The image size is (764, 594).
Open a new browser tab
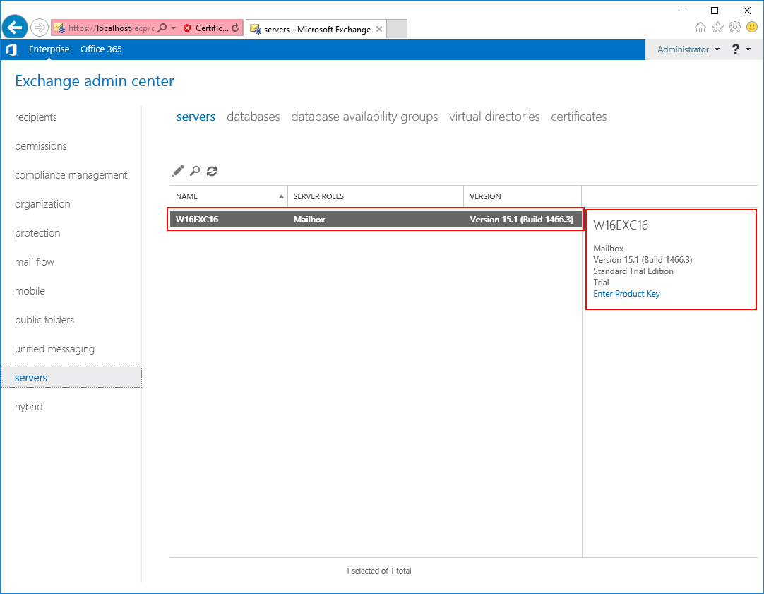(397, 29)
